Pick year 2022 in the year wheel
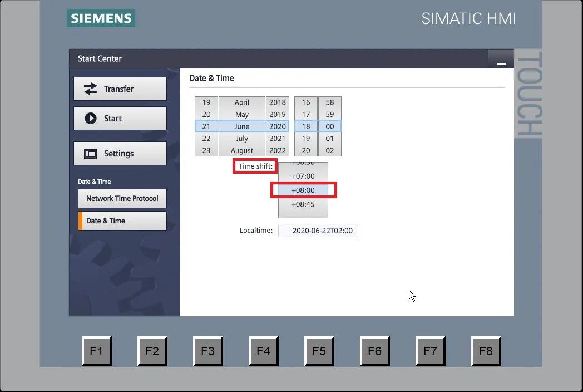The image size is (583, 392). 278,150
